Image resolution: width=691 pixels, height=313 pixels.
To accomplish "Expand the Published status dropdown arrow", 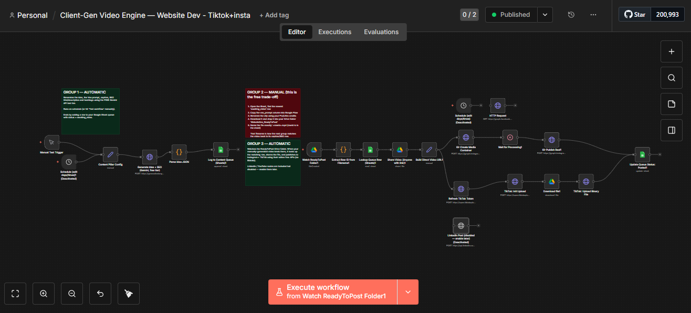I will pyautogui.click(x=546, y=15).
